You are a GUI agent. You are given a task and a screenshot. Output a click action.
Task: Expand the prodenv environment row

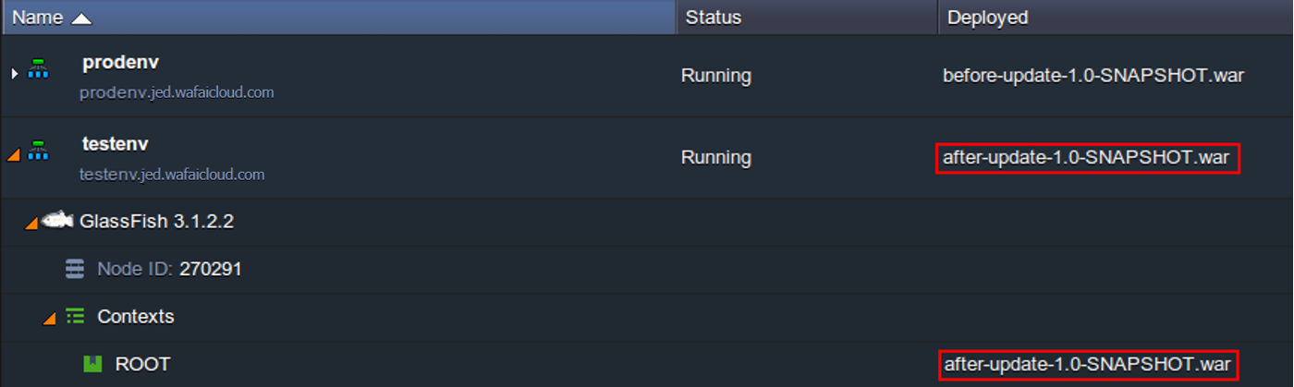point(14,73)
